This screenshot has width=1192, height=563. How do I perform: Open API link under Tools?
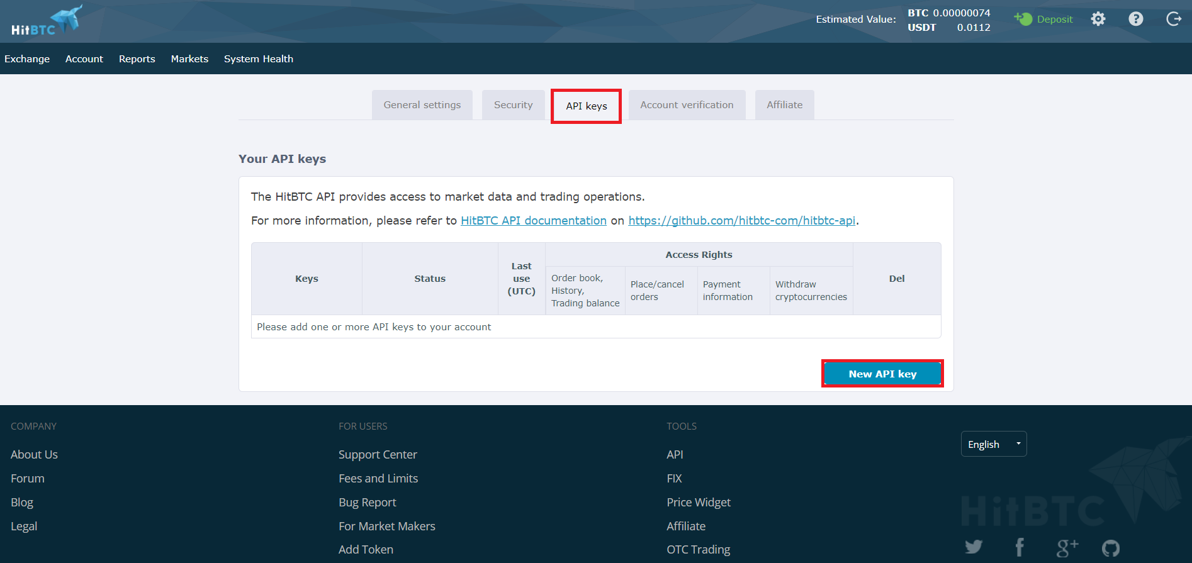pos(675,454)
